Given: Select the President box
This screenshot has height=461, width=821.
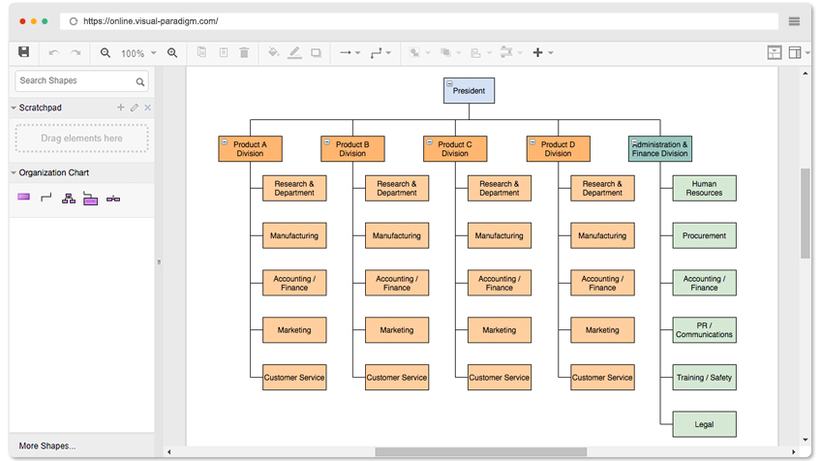Looking at the screenshot, I should tap(470, 91).
